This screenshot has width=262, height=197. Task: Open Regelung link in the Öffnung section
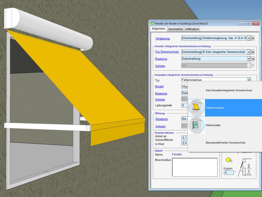click(x=161, y=119)
